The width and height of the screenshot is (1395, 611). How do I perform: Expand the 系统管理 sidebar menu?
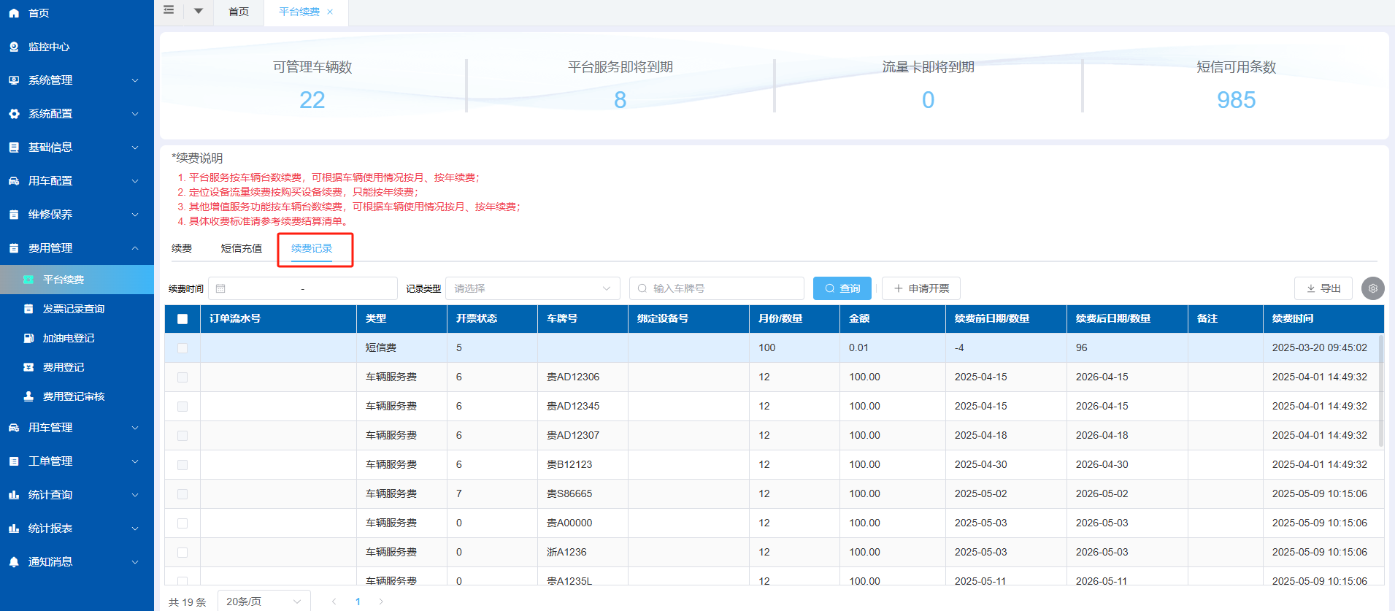coord(77,80)
